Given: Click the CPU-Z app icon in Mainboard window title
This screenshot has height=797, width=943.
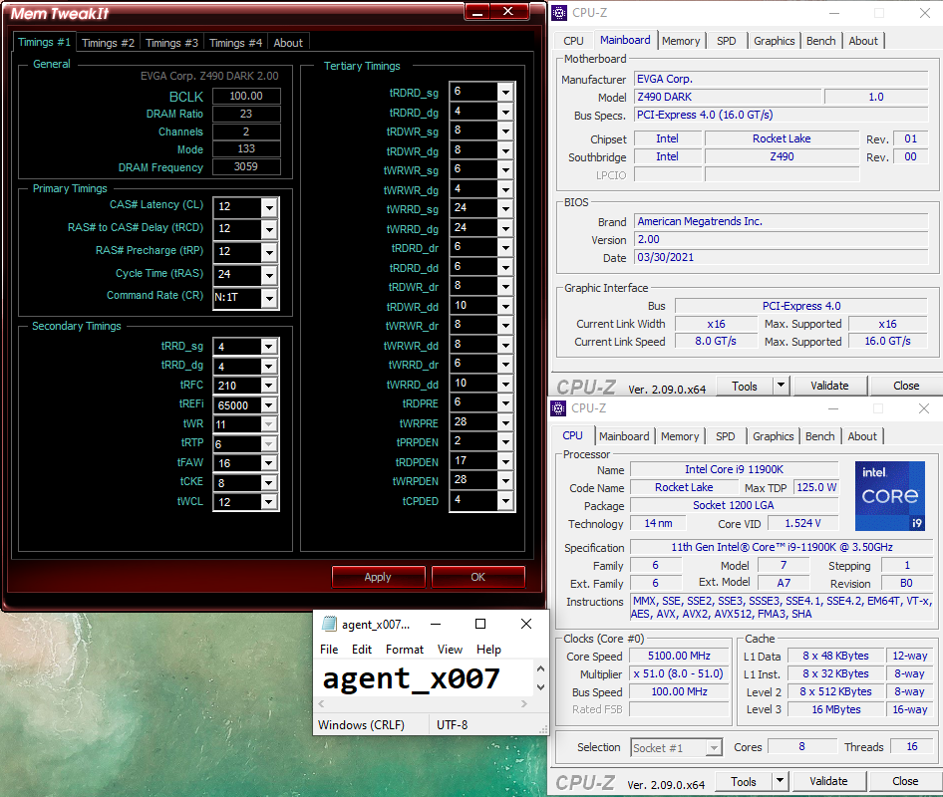Looking at the screenshot, I should coord(559,13).
